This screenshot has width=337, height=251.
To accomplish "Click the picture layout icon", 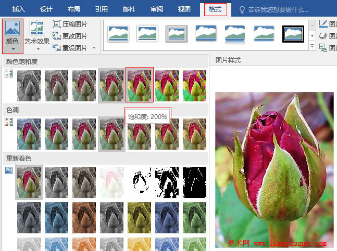I will point(323,48).
